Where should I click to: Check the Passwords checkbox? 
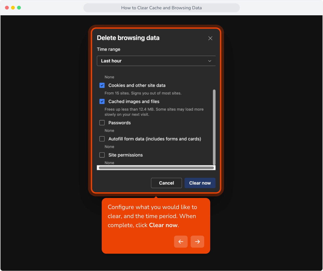(x=102, y=123)
